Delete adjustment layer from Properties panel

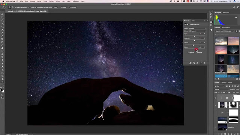(204, 63)
